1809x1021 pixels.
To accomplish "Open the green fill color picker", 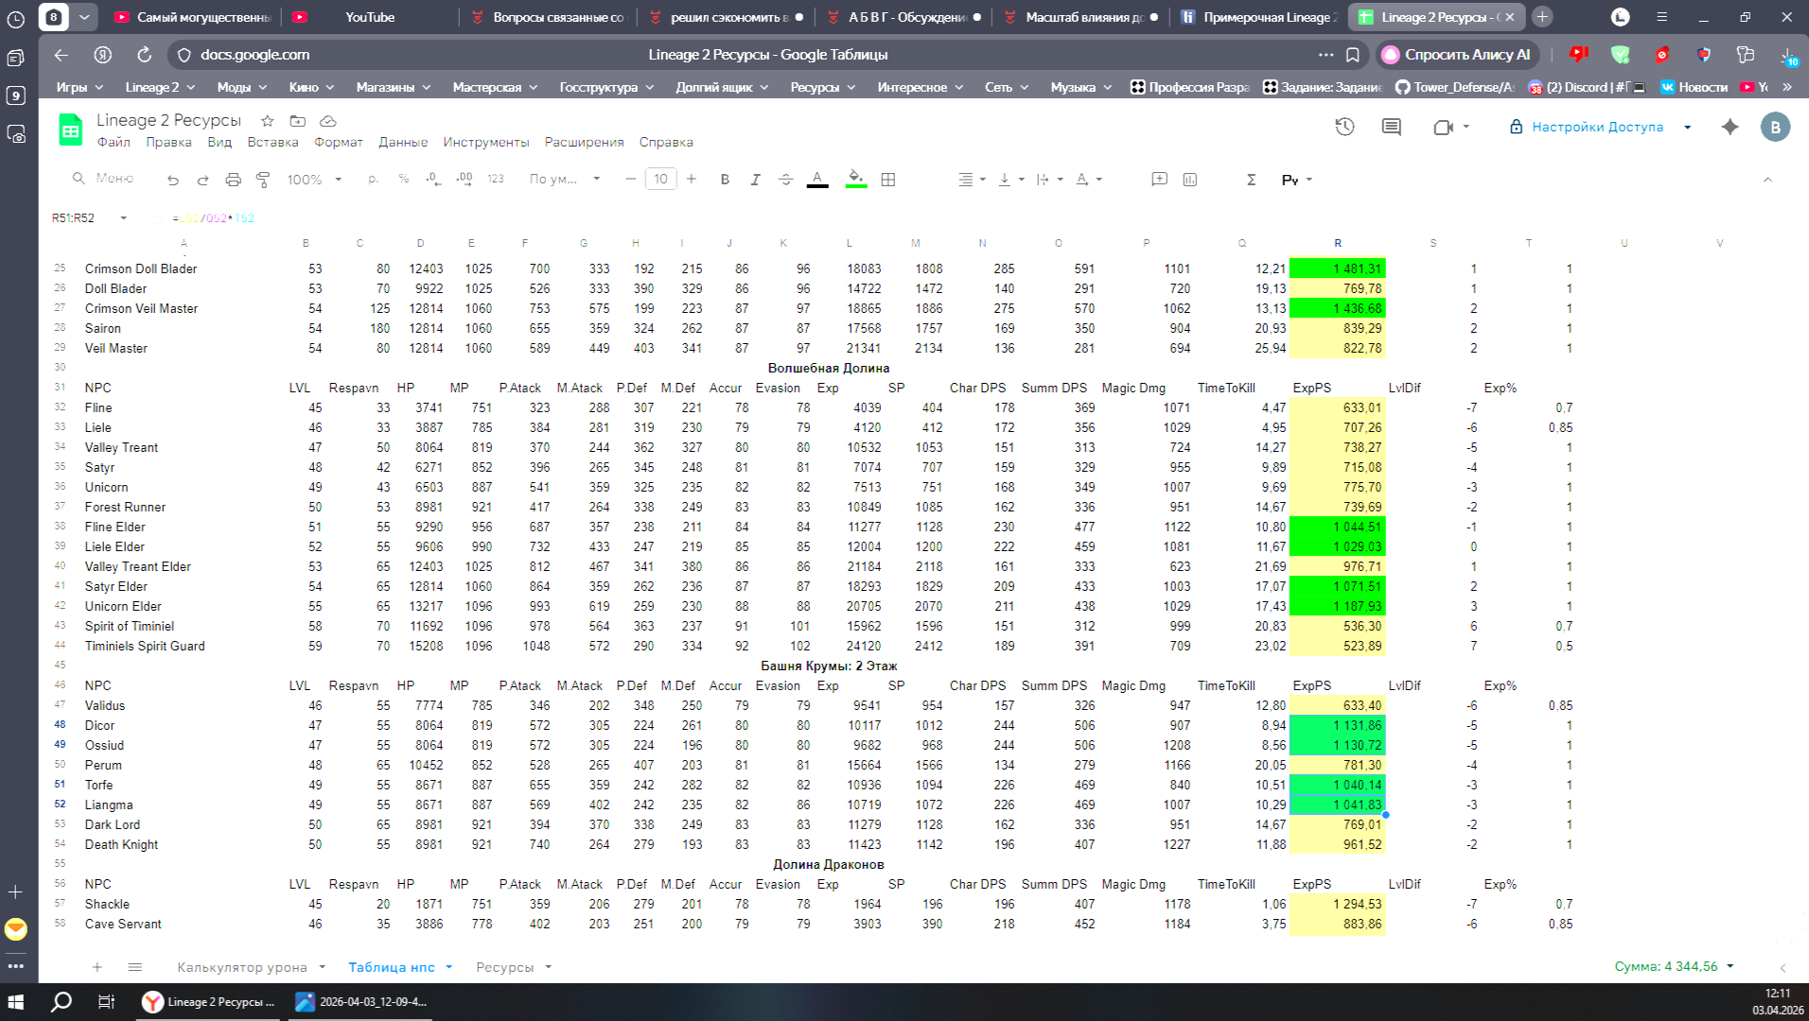I will [855, 180].
